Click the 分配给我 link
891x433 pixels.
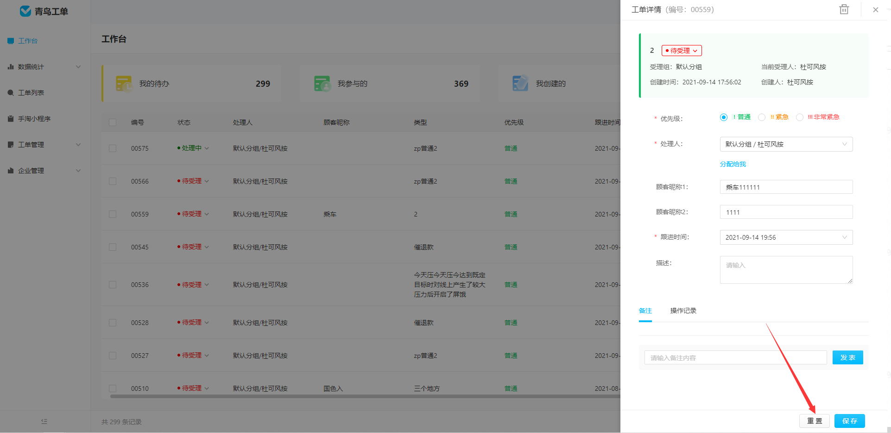coord(733,164)
